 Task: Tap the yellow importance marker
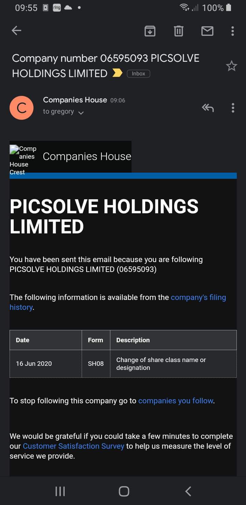tap(117, 73)
